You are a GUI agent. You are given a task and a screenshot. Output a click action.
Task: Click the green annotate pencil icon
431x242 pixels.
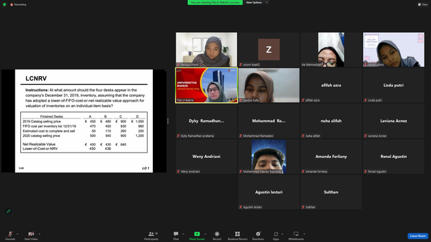pyautogui.click(x=9, y=211)
